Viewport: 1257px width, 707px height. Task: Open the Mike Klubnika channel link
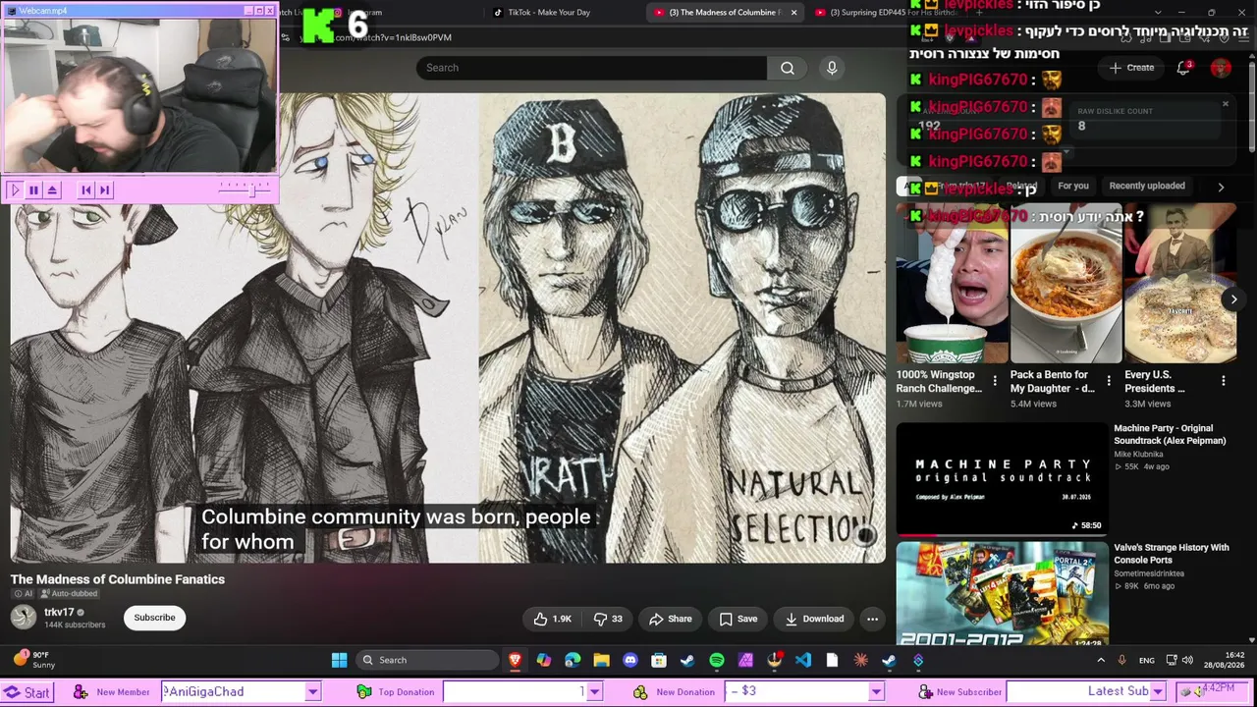tap(1138, 455)
